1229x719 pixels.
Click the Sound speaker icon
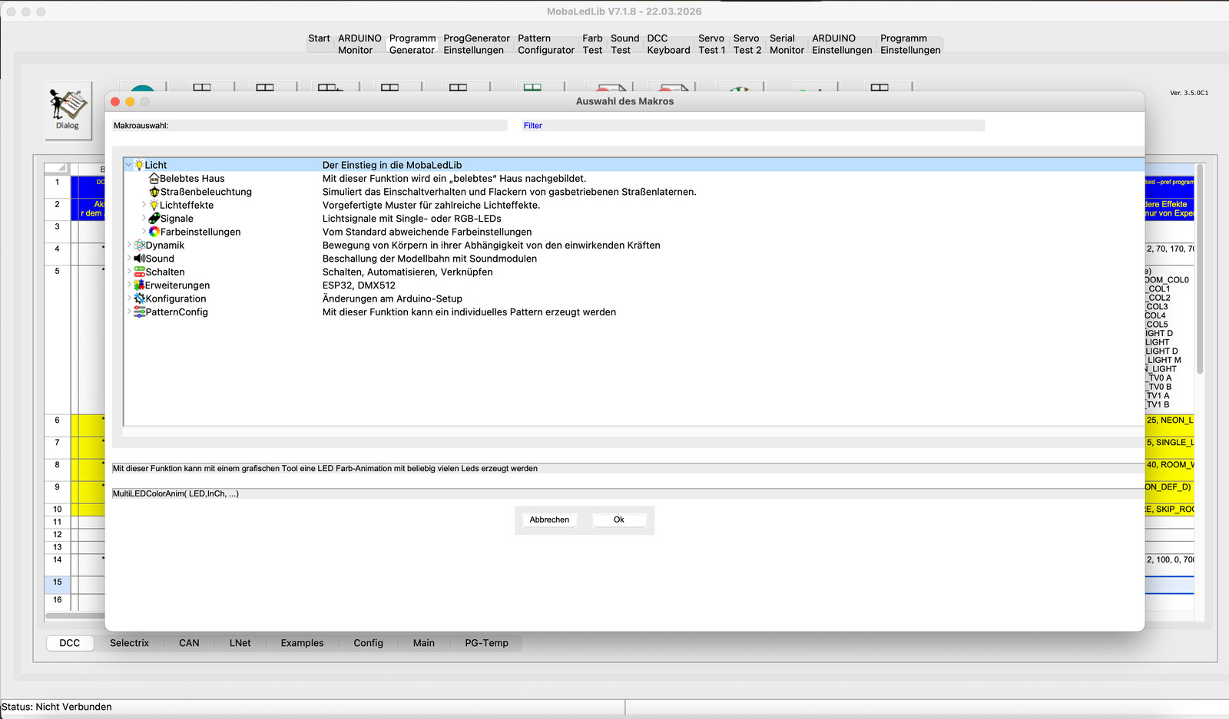pyautogui.click(x=139, y=259)
